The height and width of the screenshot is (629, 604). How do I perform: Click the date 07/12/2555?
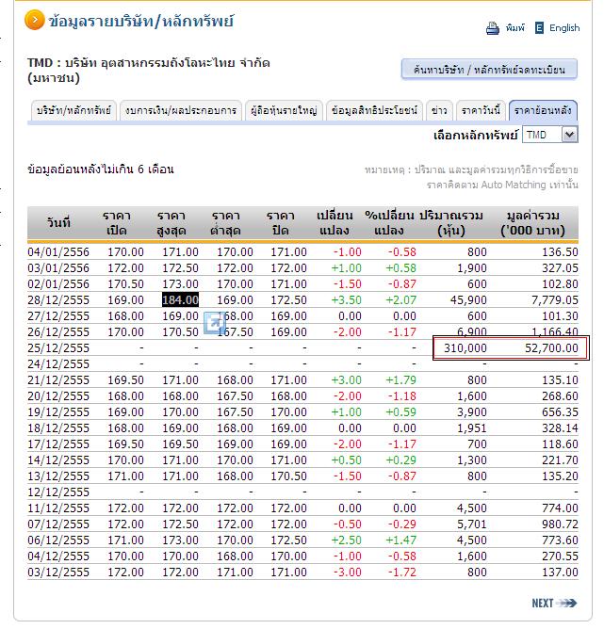[x=58, y=524]
